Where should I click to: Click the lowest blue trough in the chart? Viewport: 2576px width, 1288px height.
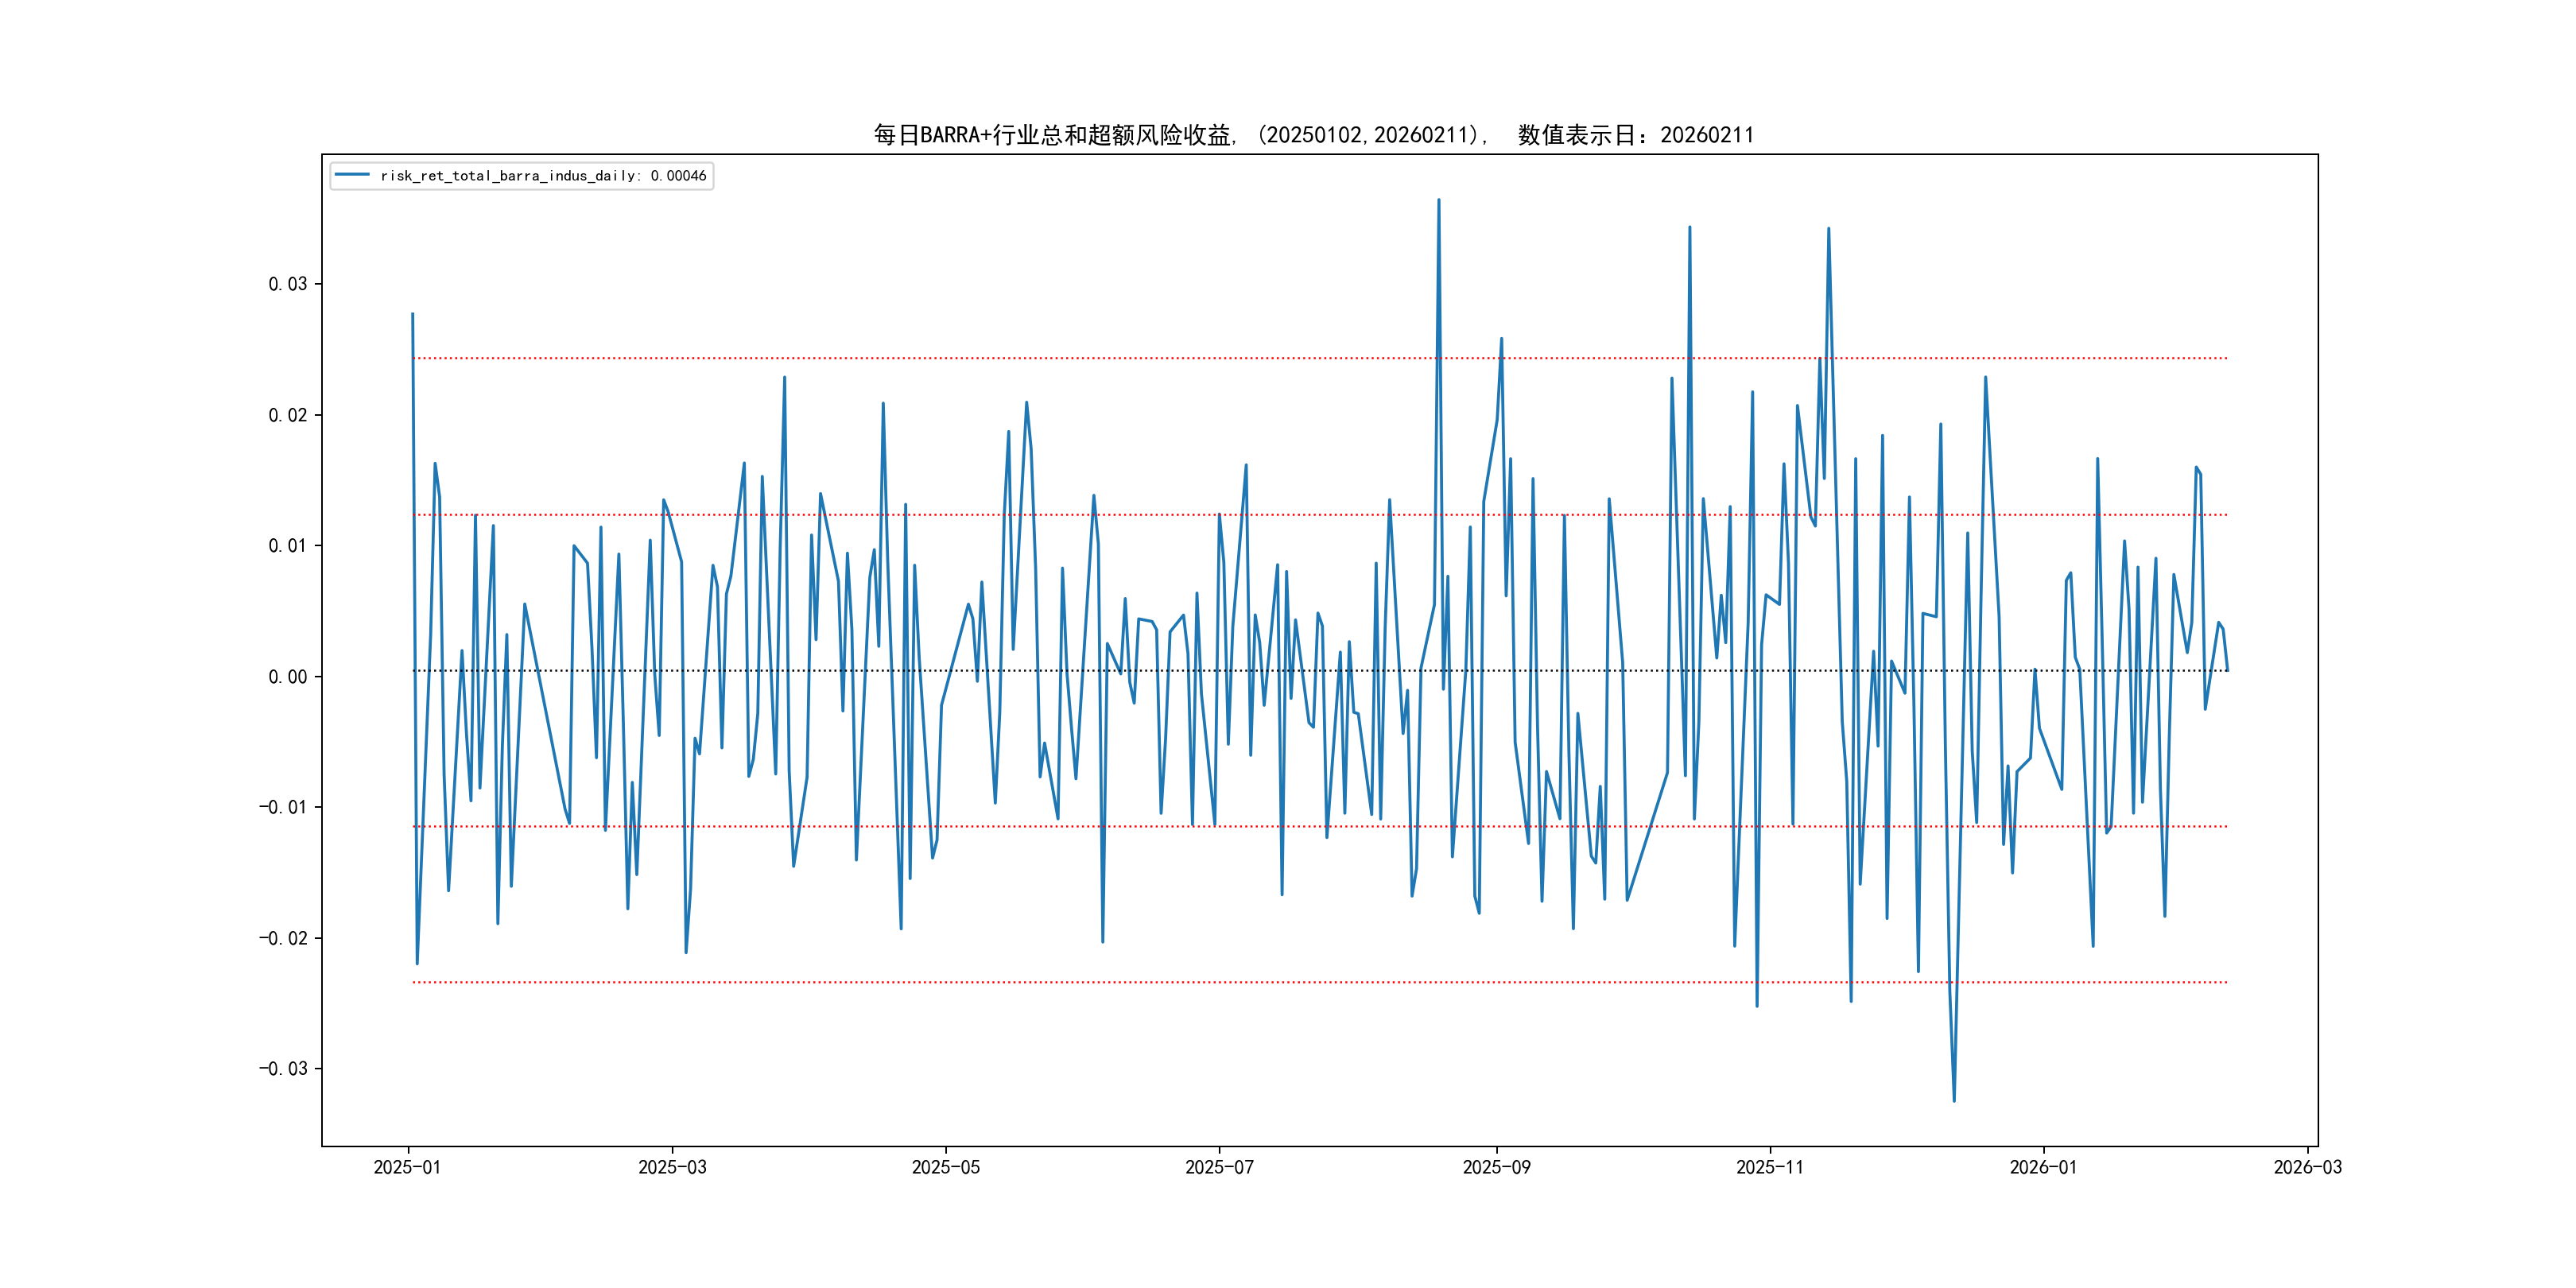(1954, 1100)
